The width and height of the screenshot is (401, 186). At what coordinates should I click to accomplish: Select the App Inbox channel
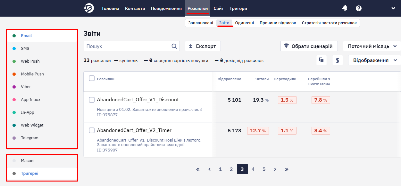(42, 100)
